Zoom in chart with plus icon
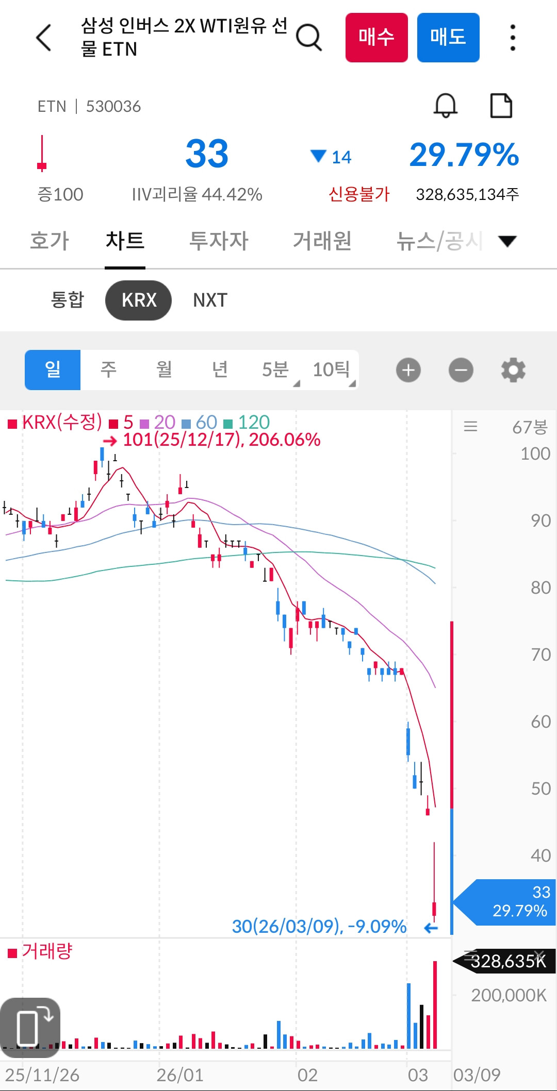The height and width of the screenshot is (1091, 557). 408,370
